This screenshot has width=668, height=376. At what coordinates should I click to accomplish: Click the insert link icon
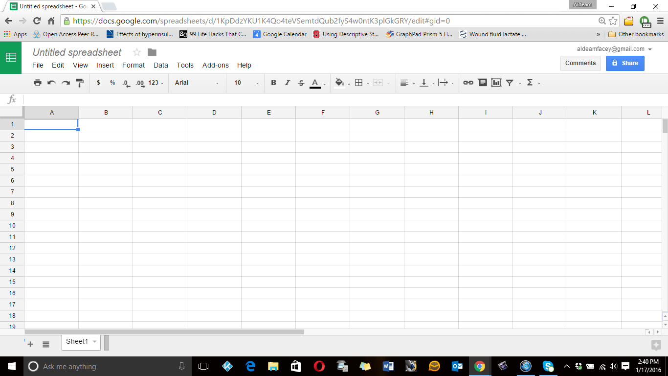(x=468, y=83)
